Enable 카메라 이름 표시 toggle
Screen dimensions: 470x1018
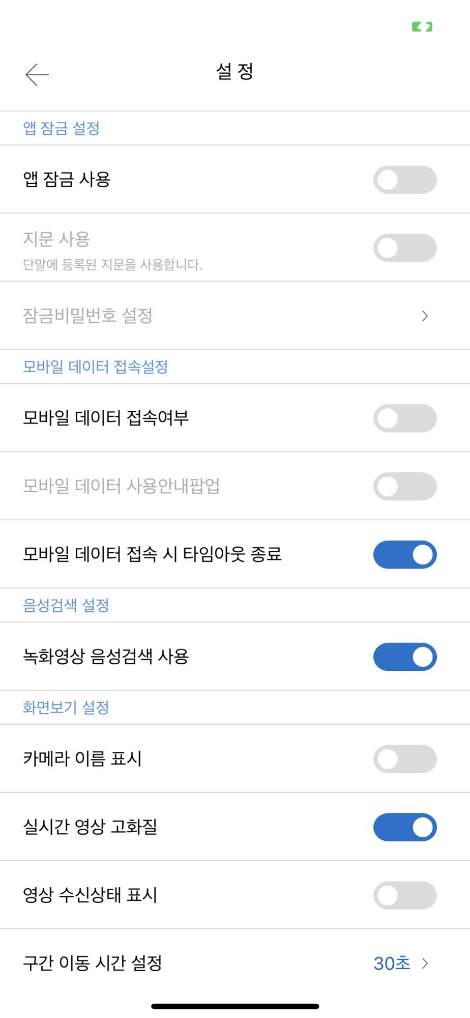click(405, 759)
